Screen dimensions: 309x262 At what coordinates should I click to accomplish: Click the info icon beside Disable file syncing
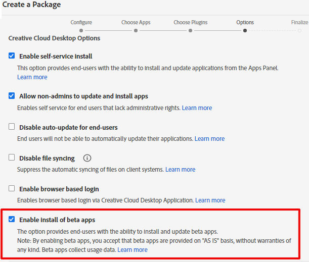(87, 158)
